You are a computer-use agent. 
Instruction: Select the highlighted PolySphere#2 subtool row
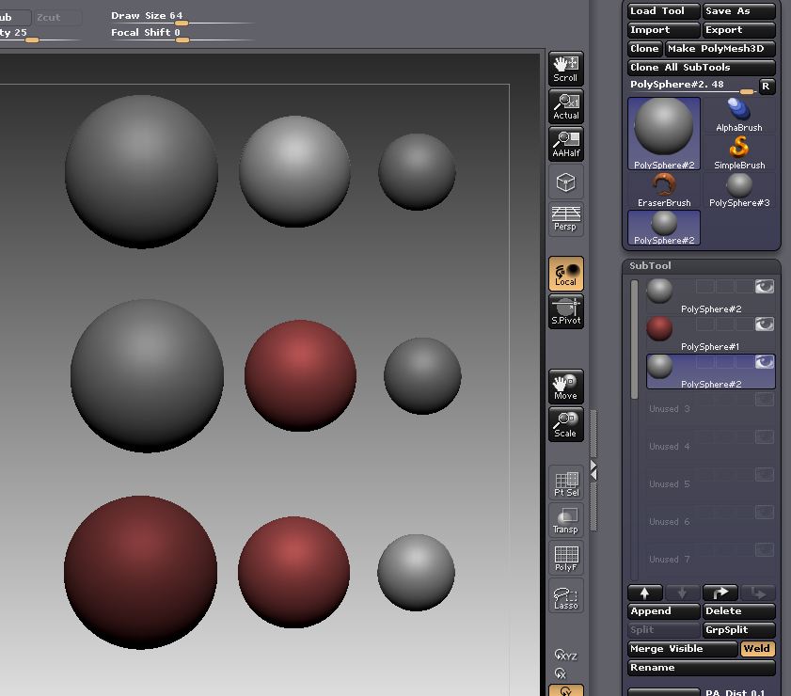coord(710,372)
